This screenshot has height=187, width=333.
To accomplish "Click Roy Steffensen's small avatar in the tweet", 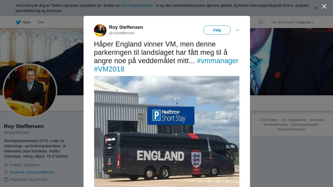I will [100, 30].
